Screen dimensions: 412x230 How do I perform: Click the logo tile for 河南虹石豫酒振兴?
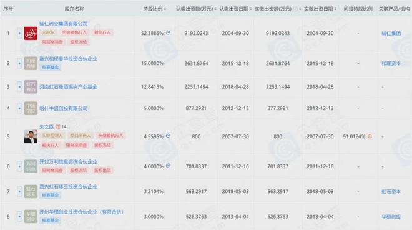31,87
